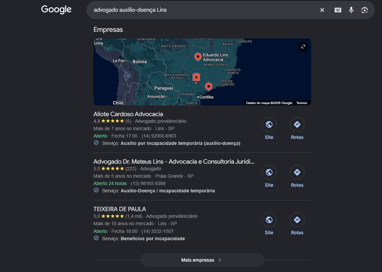
Task: Click Paraguai label on the map
Action: 164,88
